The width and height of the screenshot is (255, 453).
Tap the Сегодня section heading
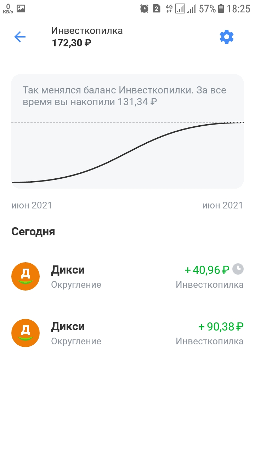pyautogui.click(x=33, y=232)
